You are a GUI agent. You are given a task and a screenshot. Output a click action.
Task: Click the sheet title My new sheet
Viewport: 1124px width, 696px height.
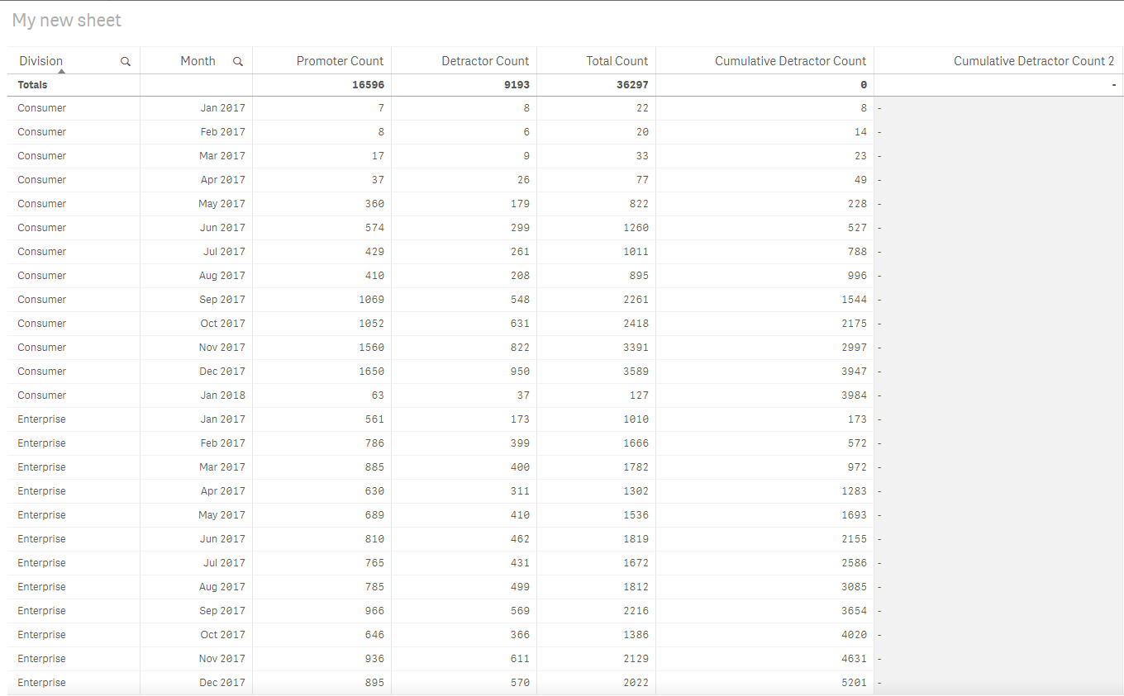pos(66,20)
